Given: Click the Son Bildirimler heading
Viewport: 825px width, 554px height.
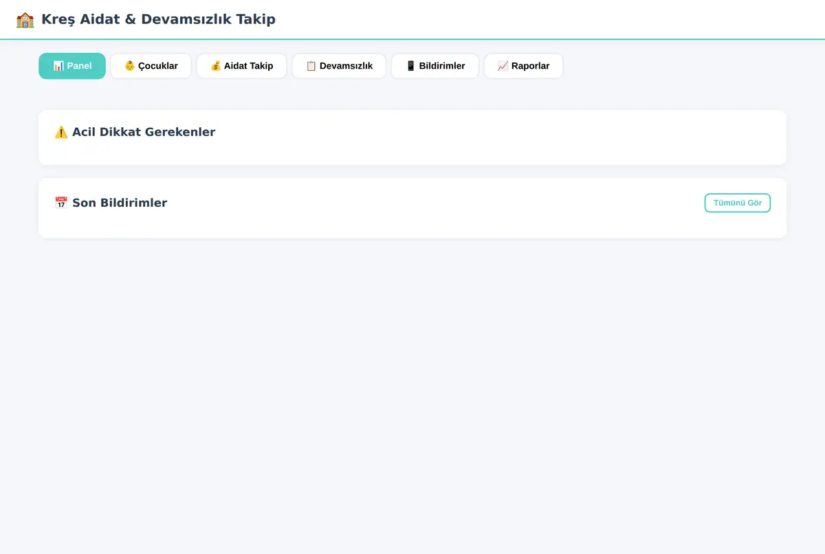Looking at the screenshot, I should point(120,203).
